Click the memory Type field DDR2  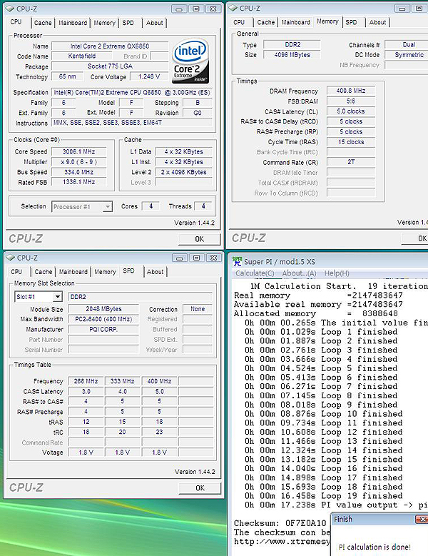pyautogui.click(x=292, y=45)
